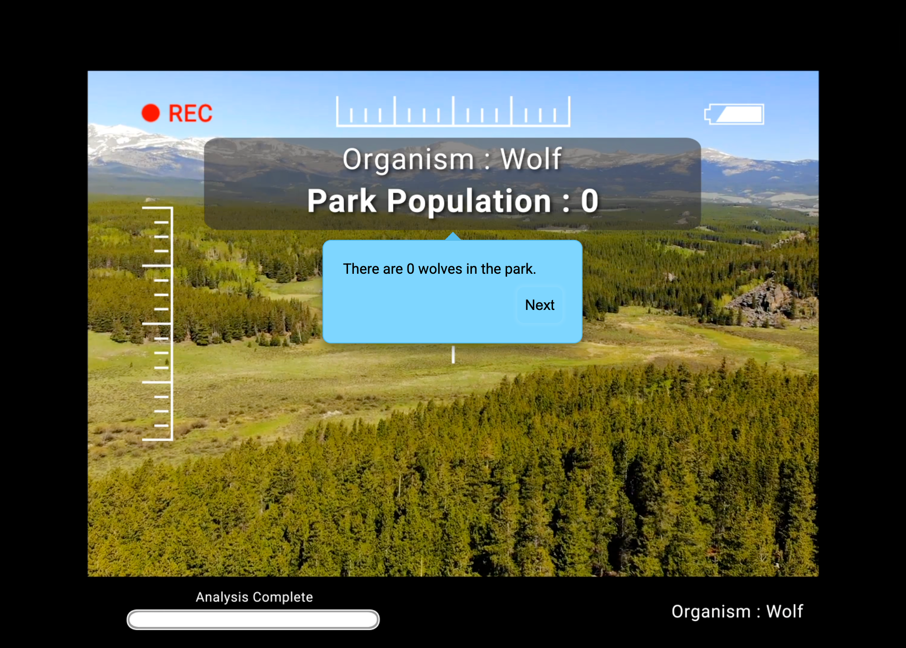Click the Next button in tooltip
Image resolution: width=906 pixels, height=648 pixels.
539,305
